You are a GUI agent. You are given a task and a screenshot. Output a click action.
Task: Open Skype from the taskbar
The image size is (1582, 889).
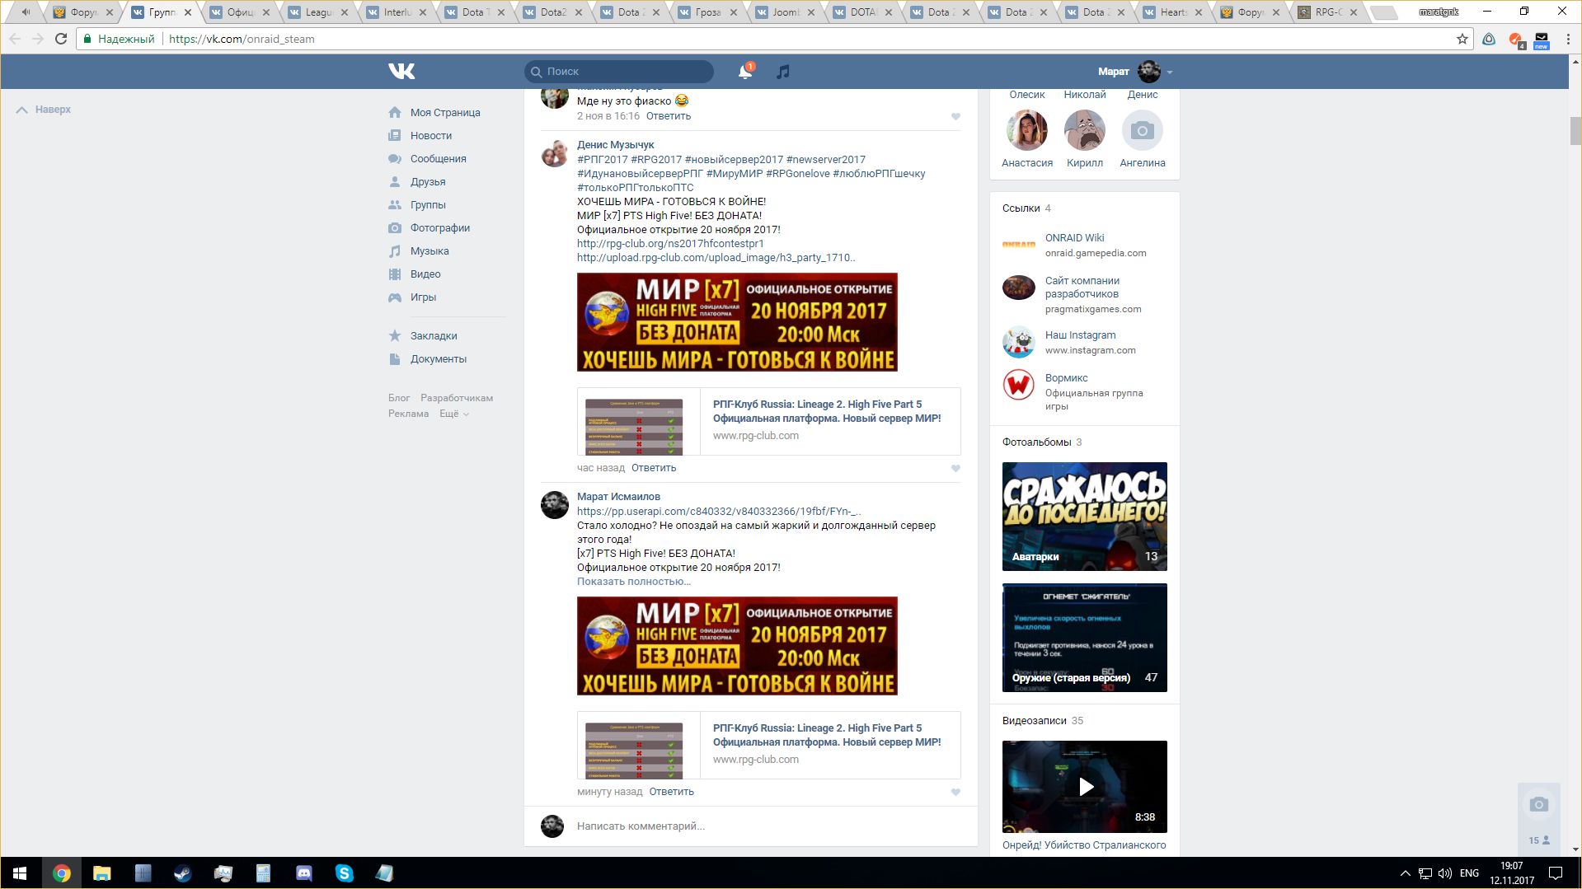coord(344,873)
